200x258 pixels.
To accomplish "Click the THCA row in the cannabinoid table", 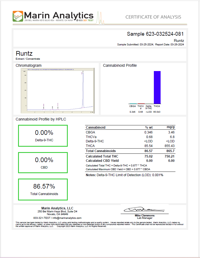I will (x=130, y=145).
